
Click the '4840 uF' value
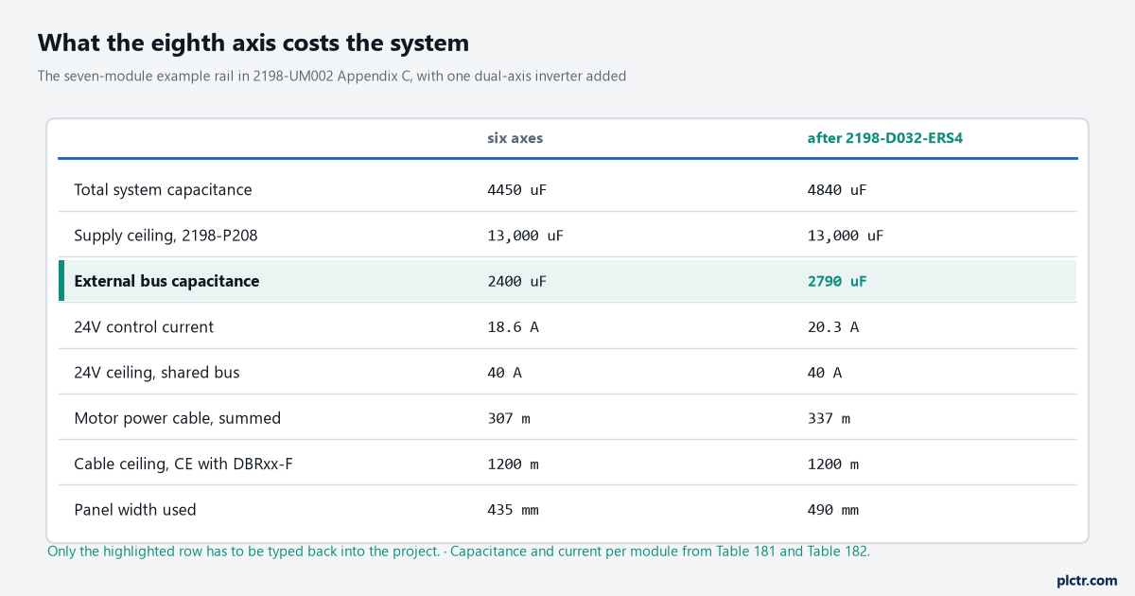[837, 189]
